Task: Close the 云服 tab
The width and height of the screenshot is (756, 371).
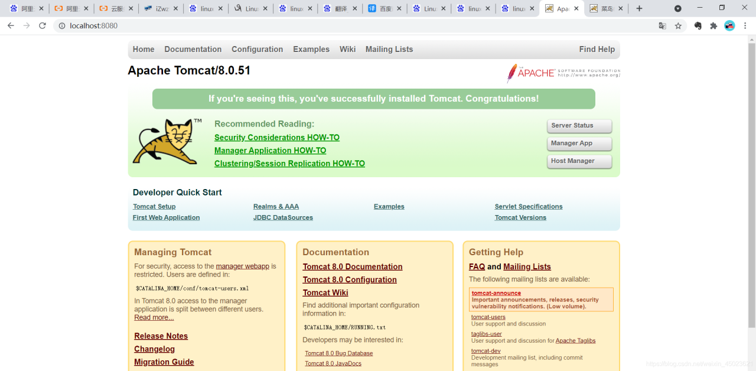Action: click(x=131, y=9)
